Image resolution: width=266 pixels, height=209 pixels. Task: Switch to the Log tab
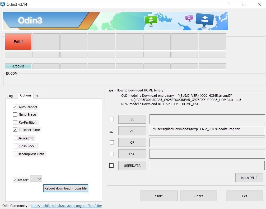10,96
